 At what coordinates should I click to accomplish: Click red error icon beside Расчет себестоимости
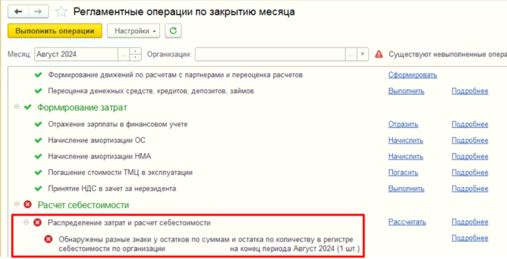pos(28,205)
